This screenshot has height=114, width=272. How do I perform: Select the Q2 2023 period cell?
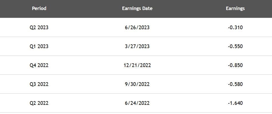(x=39, y=27)
